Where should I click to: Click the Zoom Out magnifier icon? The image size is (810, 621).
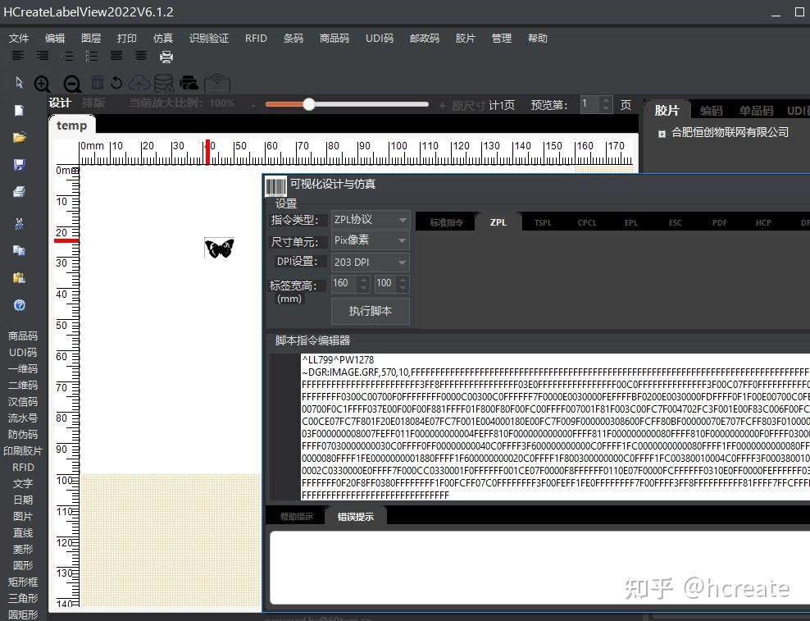71,82
